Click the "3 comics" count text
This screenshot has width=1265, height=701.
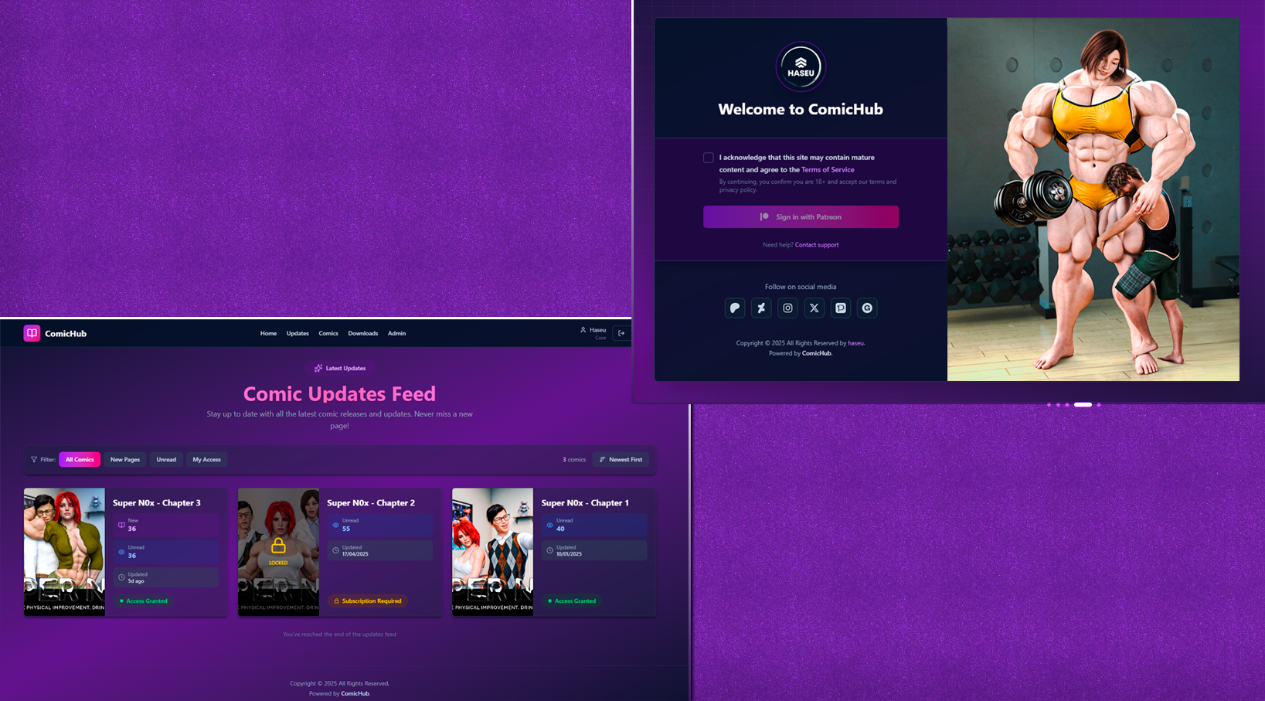[574, 460]
